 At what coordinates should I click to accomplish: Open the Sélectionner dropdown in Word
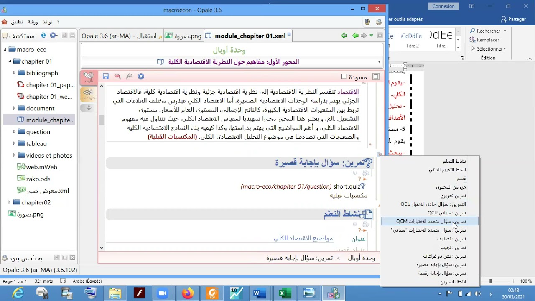(x=487, y=49)
